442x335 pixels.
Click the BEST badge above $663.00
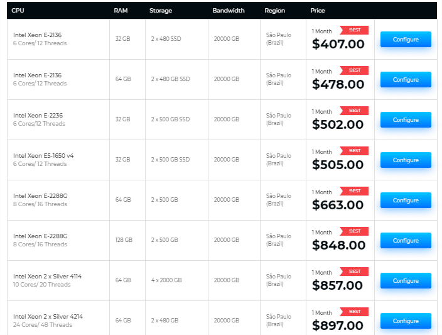354,191
